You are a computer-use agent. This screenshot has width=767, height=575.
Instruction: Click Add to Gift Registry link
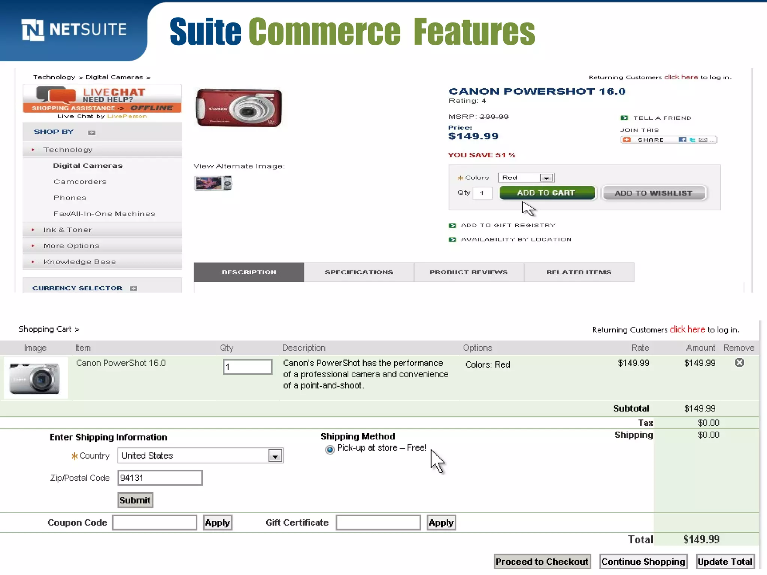(x=508, y=225)
